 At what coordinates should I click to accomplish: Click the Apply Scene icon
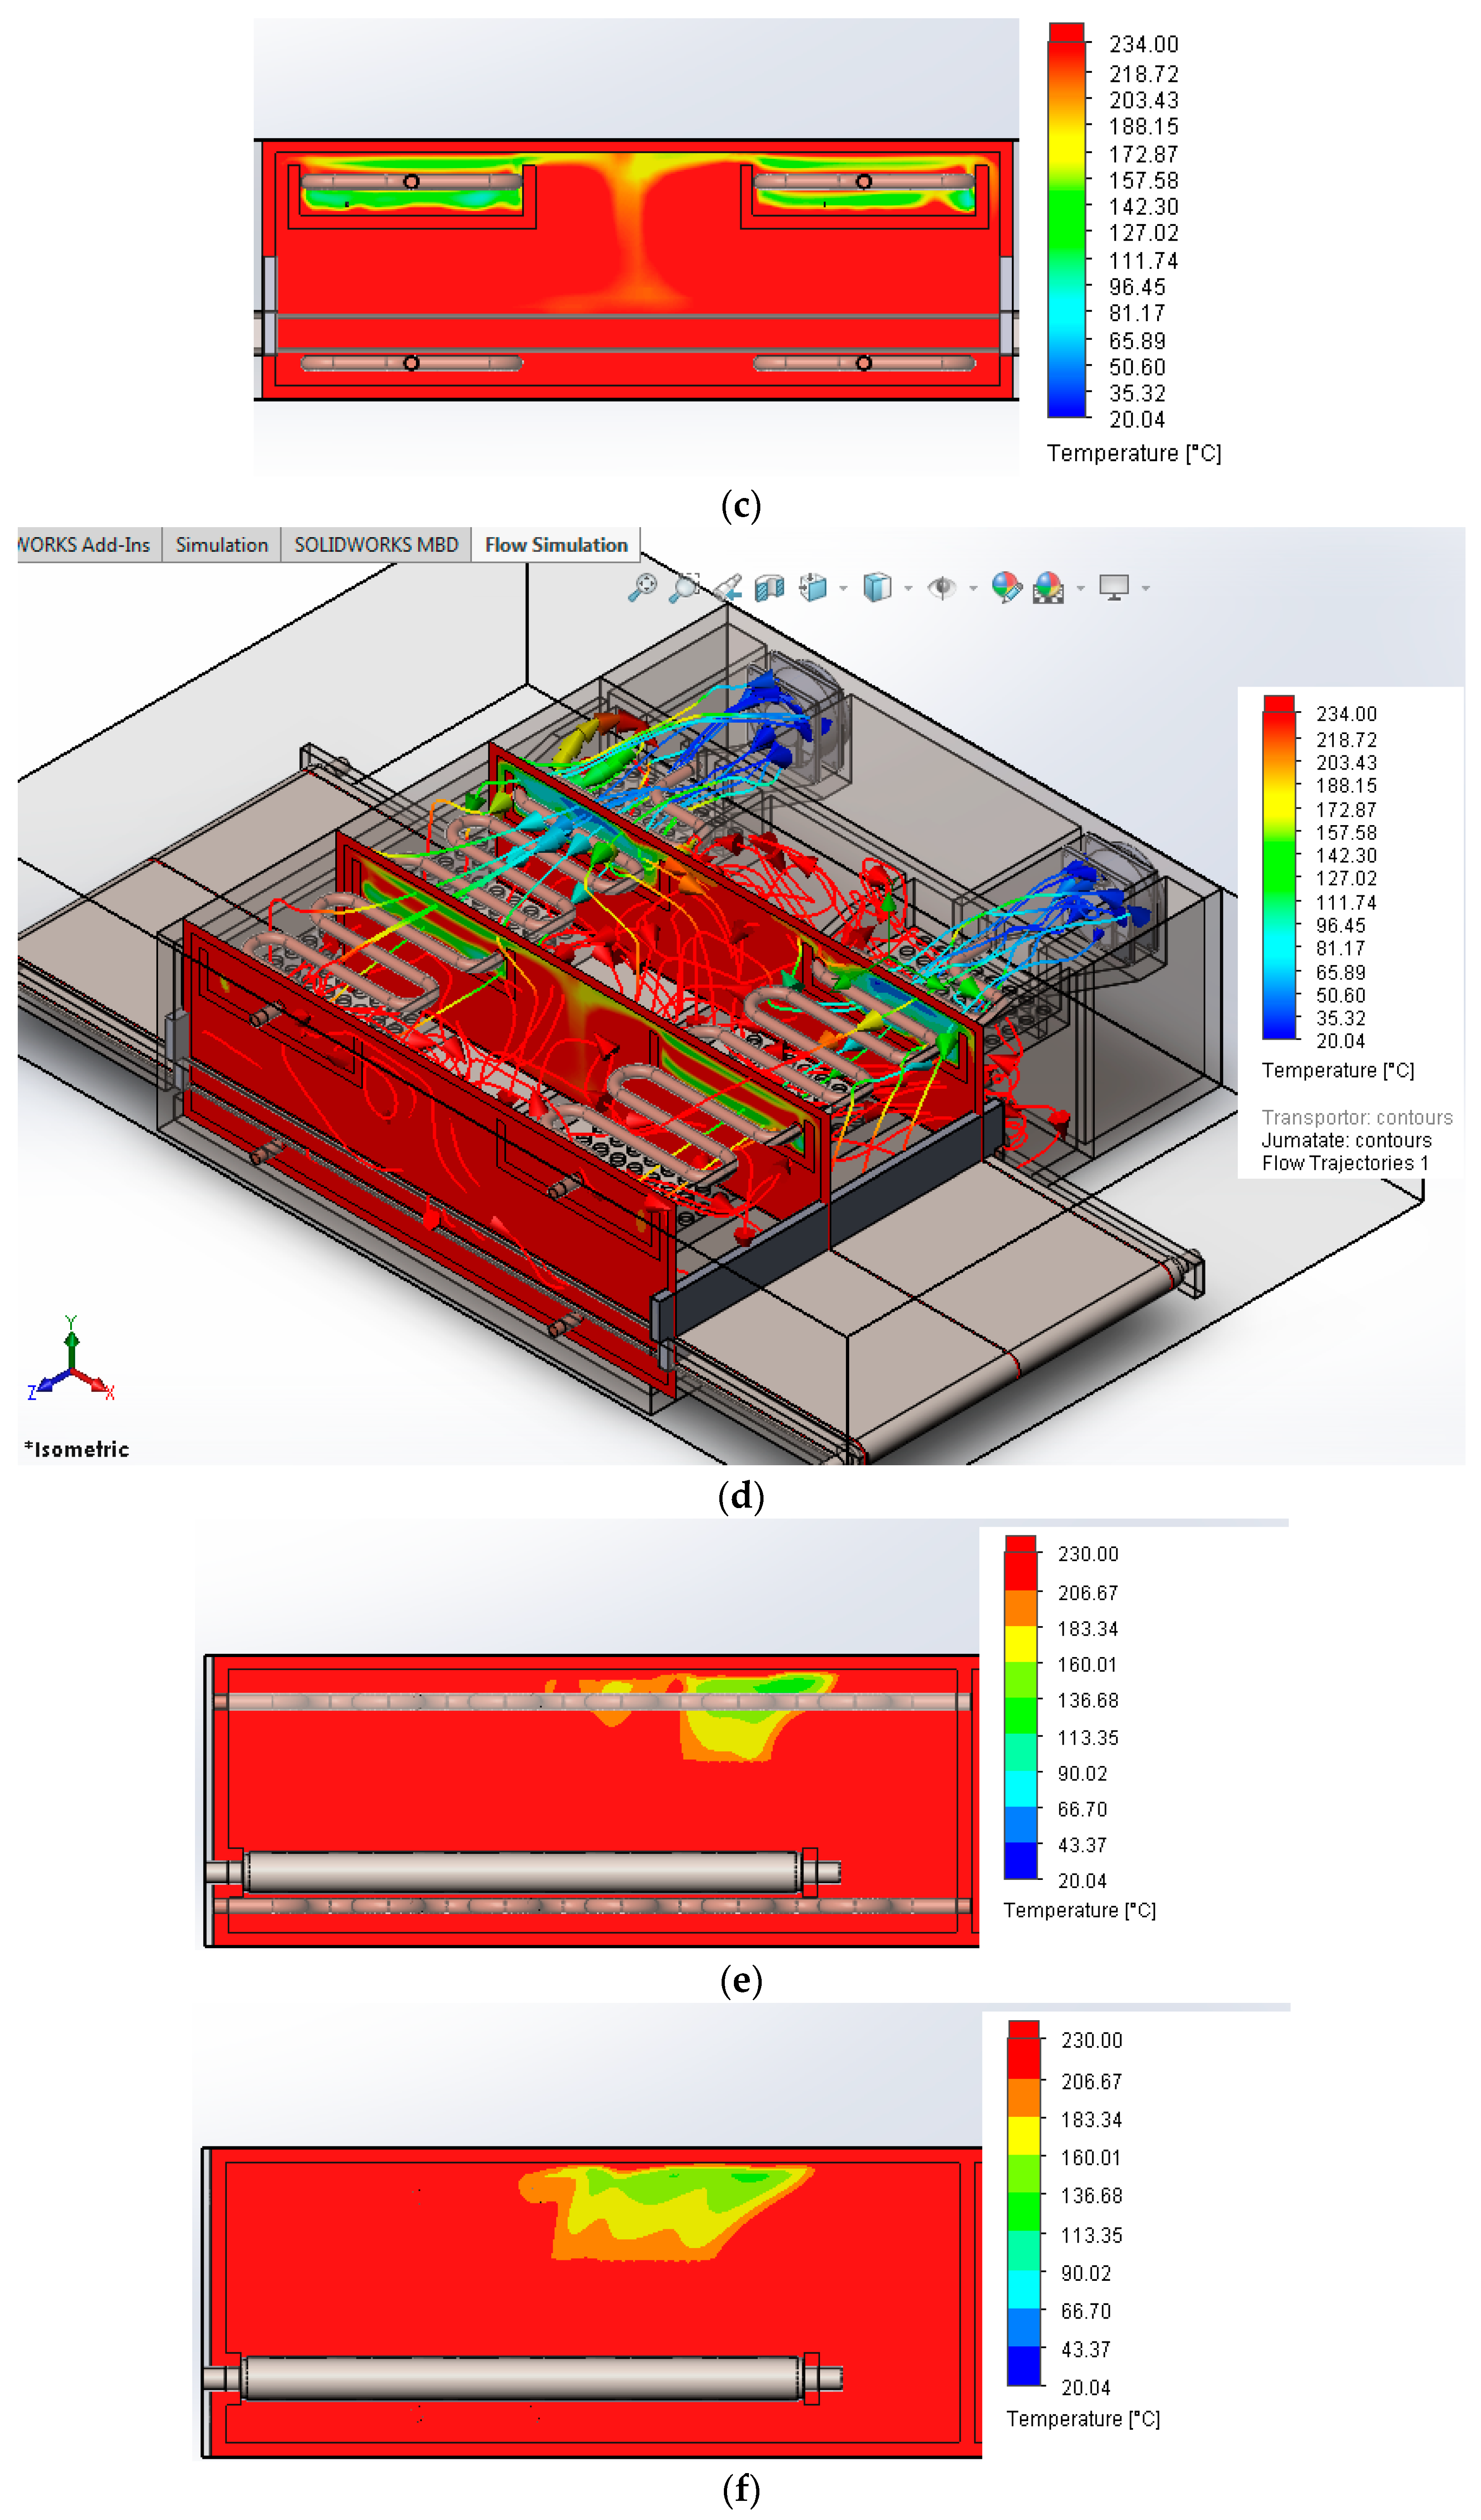pos(1048,587)
